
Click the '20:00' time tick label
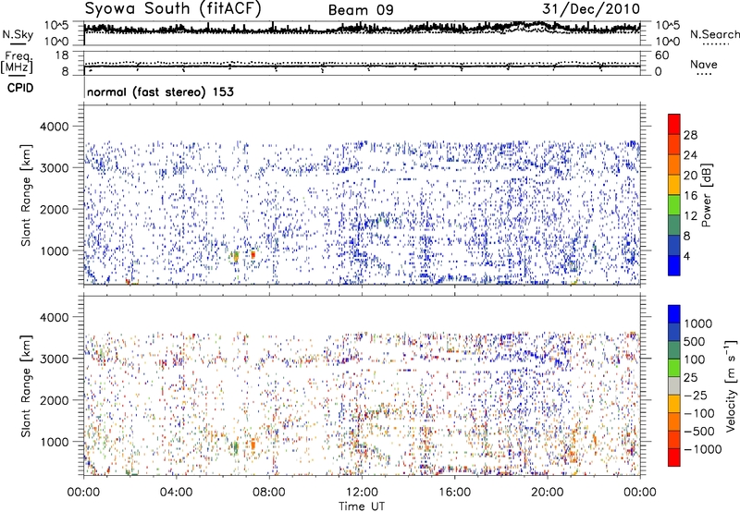[548, 493]
